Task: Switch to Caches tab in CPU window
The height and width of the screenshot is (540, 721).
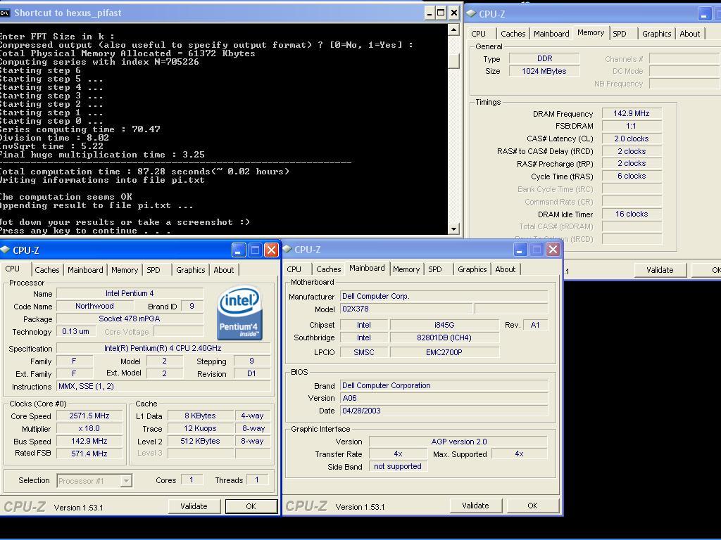Action: [x=47, y=270]
